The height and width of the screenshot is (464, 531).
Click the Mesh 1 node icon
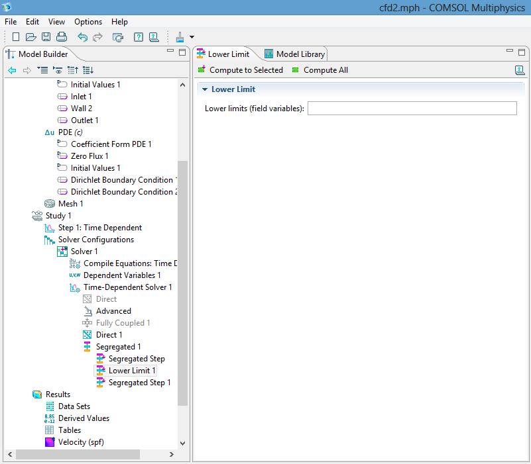(50, 204)
